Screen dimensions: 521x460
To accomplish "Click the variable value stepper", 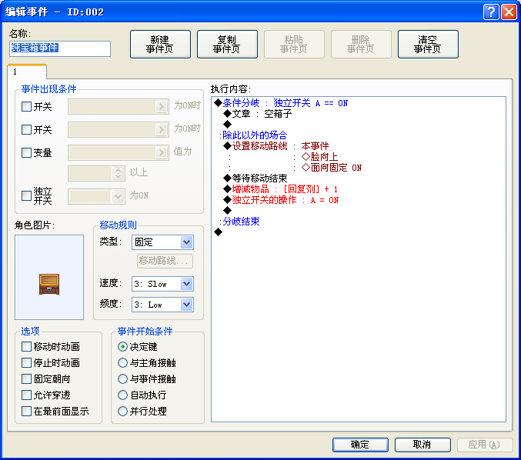I will [118, 173].
